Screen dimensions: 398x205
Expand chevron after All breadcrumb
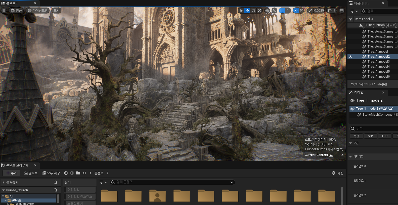point(90,173)
